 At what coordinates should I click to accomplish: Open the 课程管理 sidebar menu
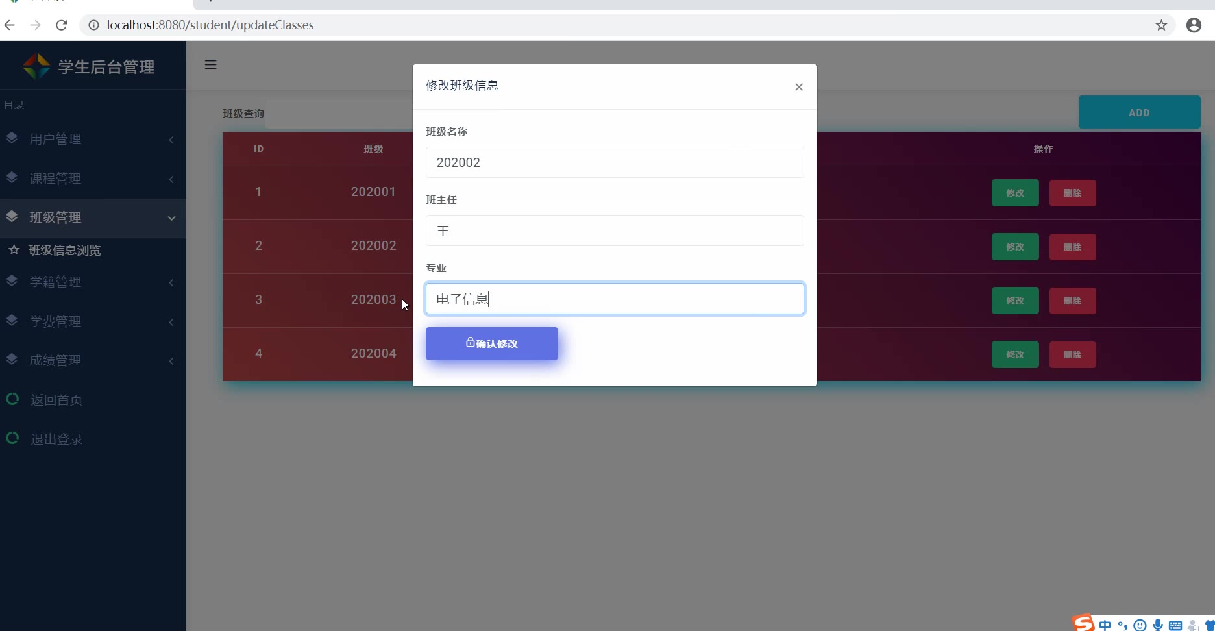[93, 179]
